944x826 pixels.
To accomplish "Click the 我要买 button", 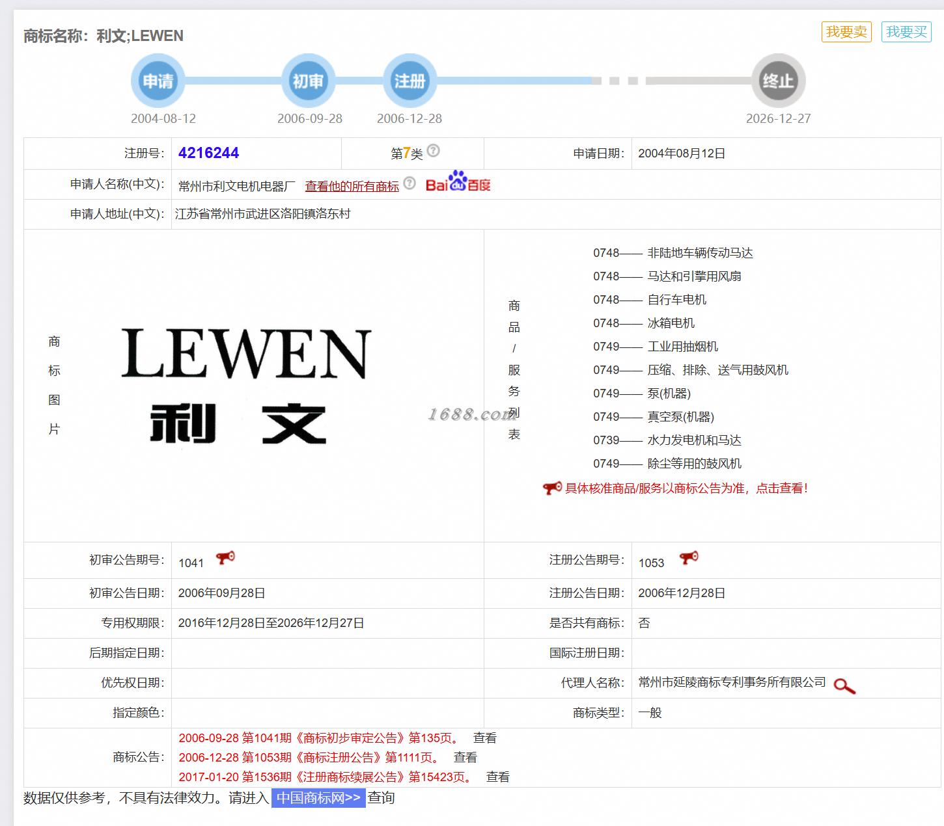I will [906, 32].
